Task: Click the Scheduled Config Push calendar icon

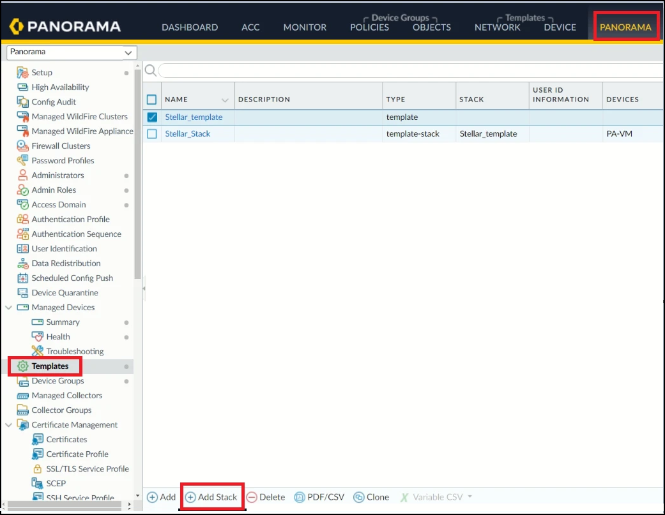Action: [x=22, y=278]
